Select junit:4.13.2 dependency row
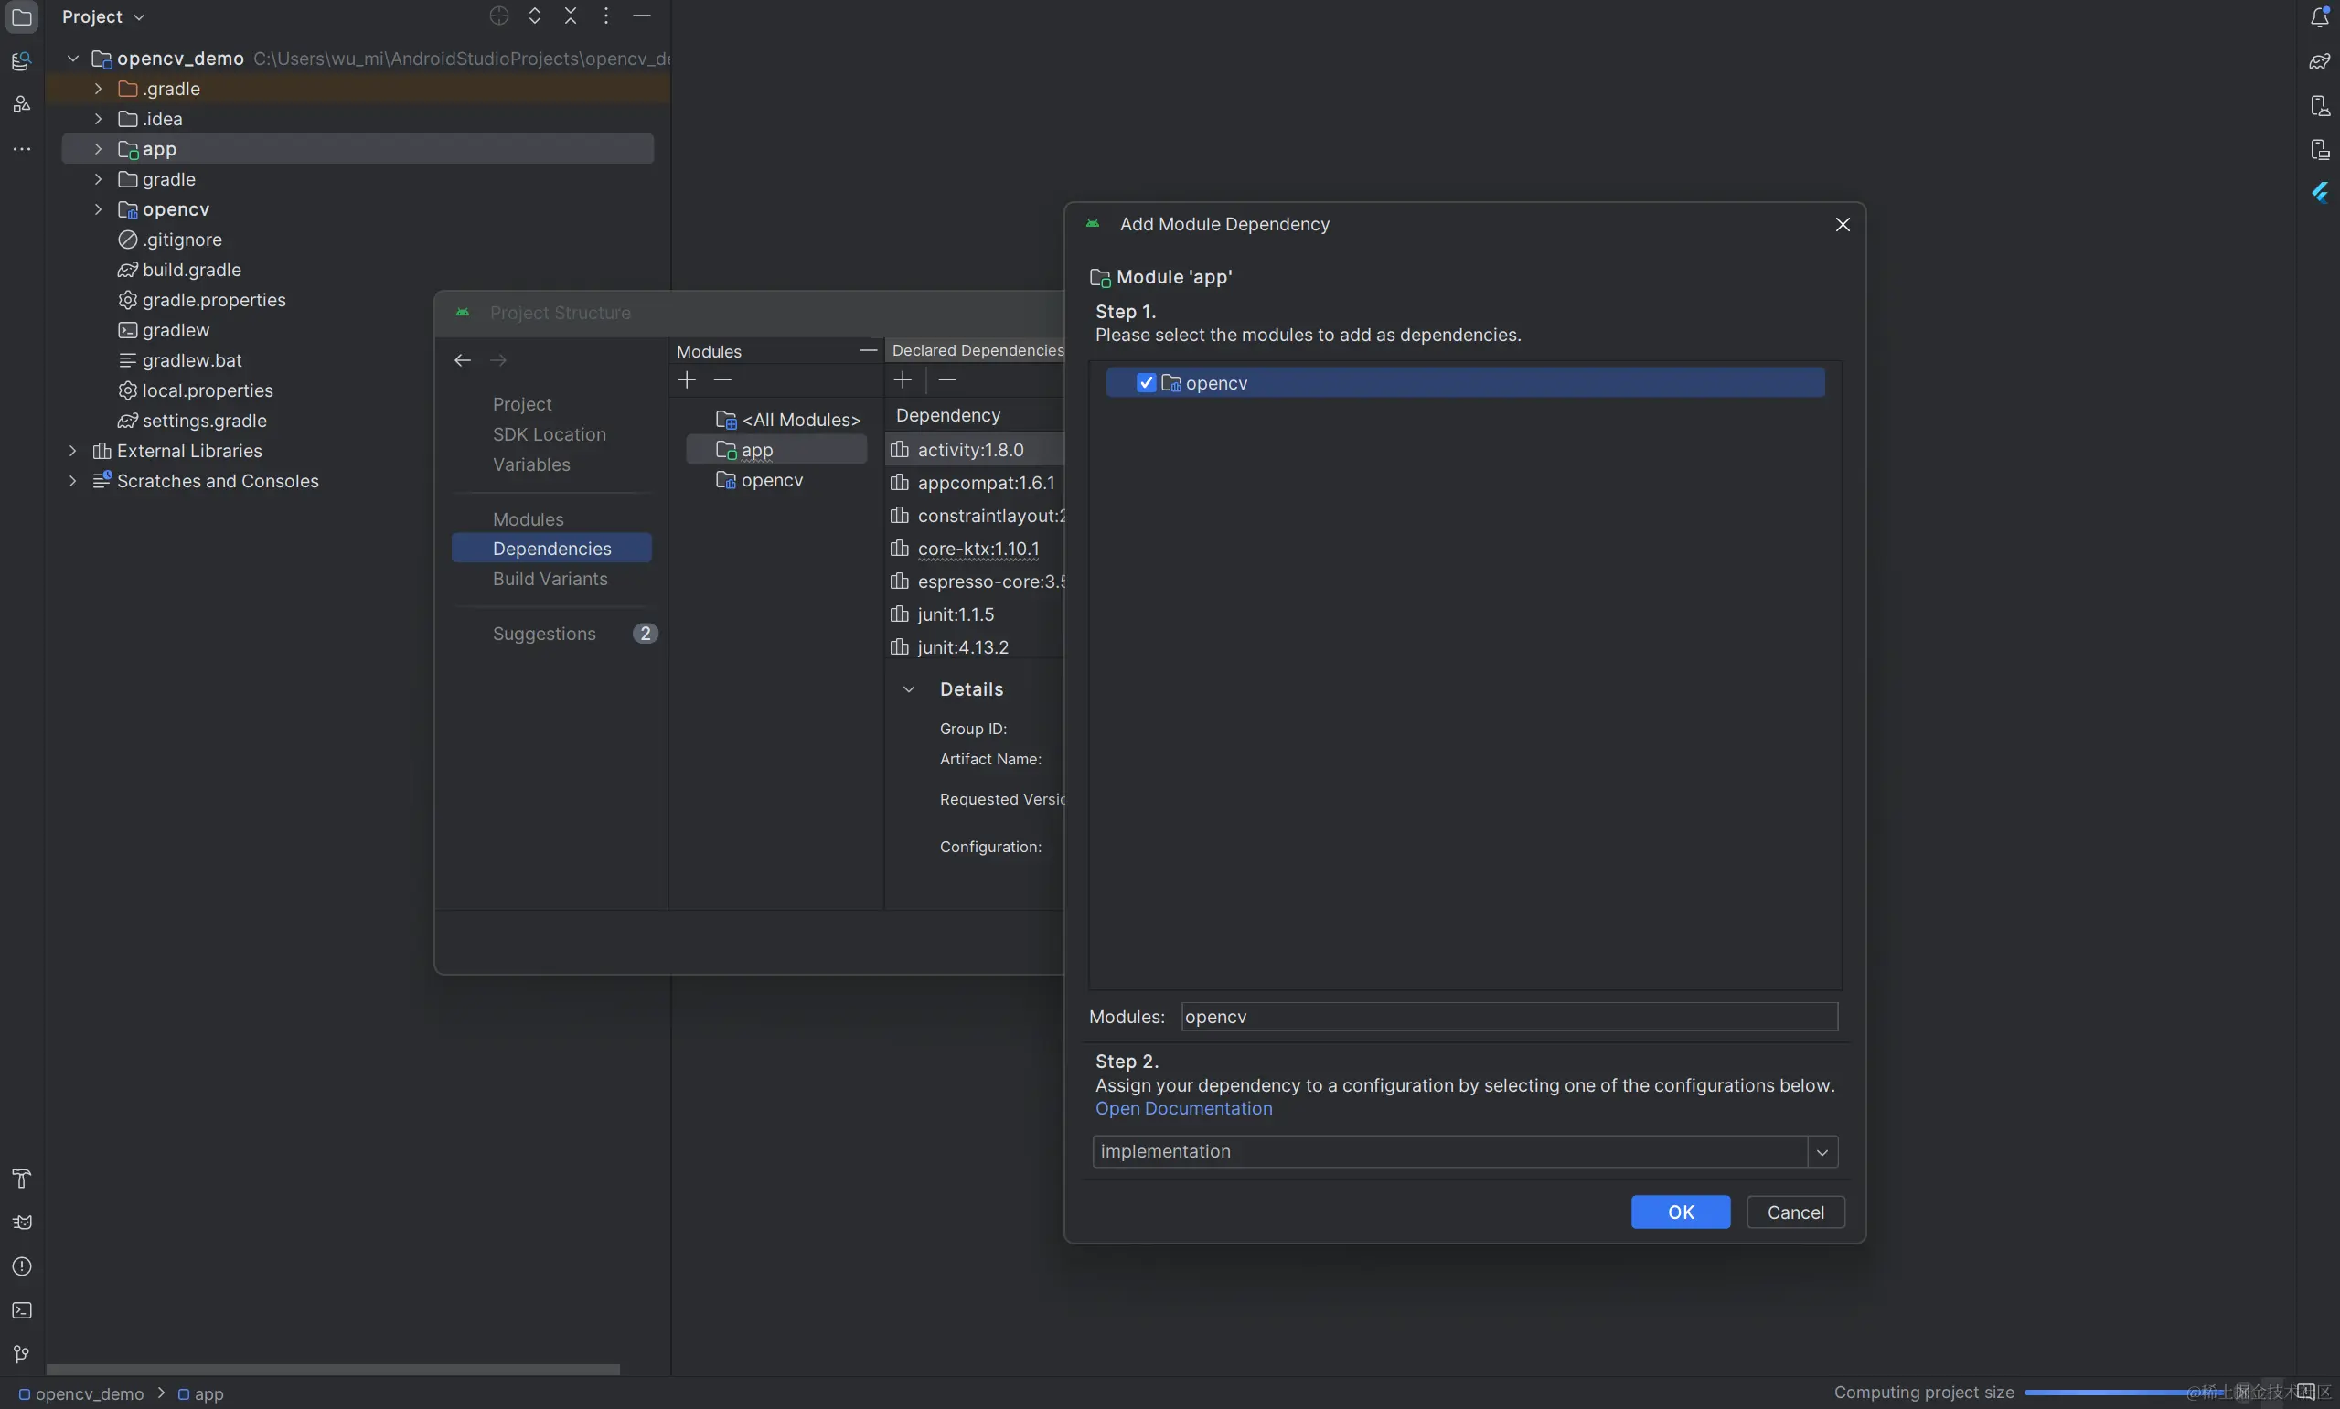The image size is (2340, 1409). [975, 647]
